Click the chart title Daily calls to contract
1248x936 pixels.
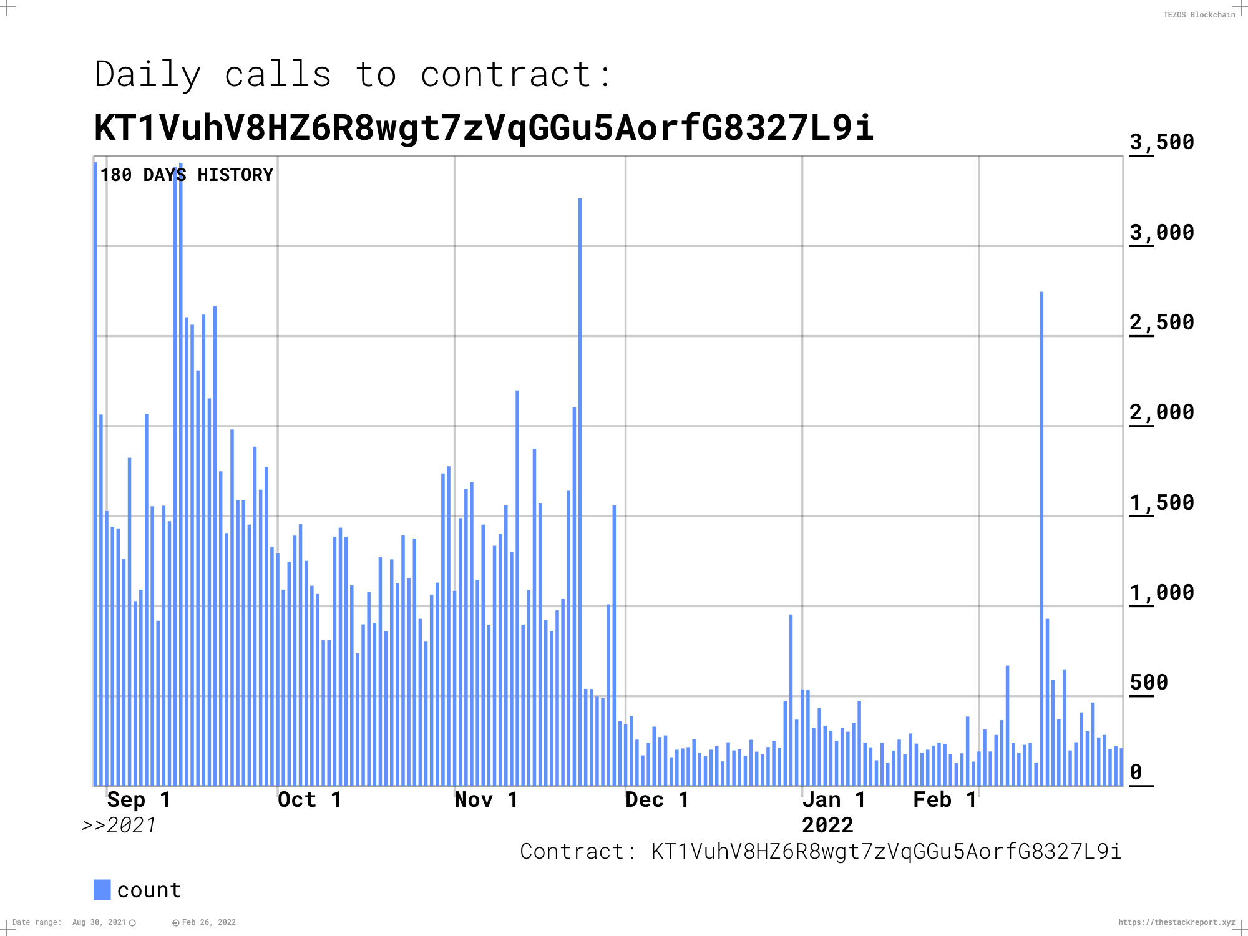click(353, 74)
